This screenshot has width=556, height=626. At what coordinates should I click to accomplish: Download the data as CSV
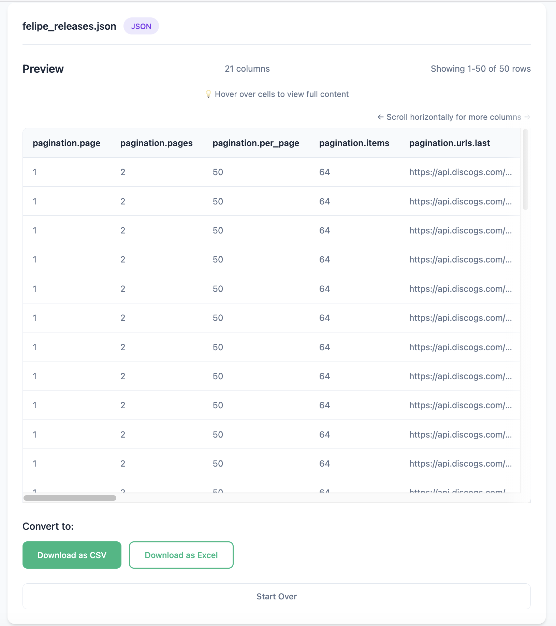tap(72, 555)
